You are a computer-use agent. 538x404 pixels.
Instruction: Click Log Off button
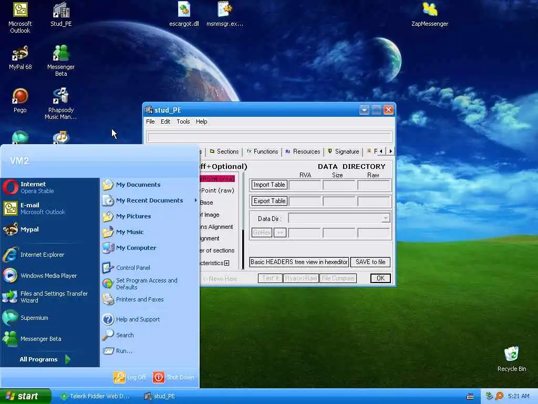click(130, 377)
